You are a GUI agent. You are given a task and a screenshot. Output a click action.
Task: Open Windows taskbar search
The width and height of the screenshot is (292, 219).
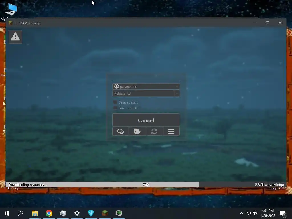21,213
